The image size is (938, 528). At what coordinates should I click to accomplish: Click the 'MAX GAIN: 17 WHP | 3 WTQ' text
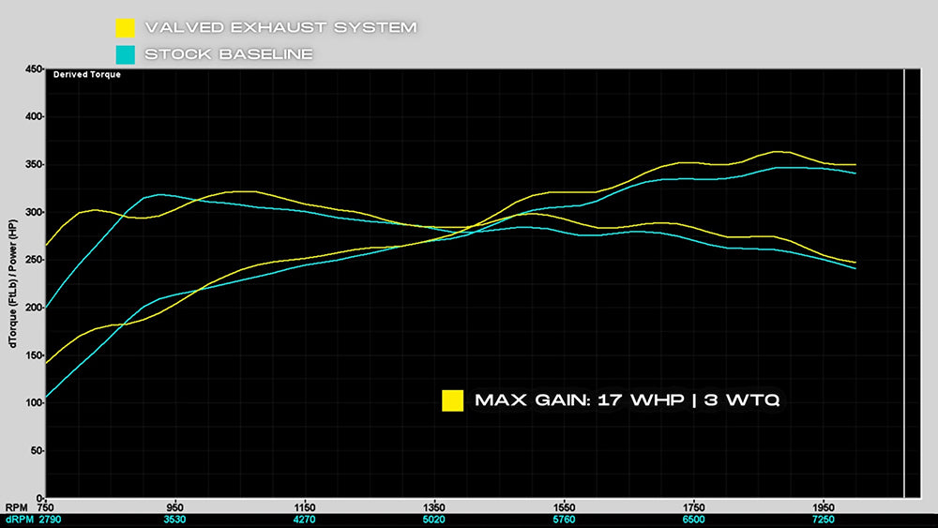click(628, 400)
